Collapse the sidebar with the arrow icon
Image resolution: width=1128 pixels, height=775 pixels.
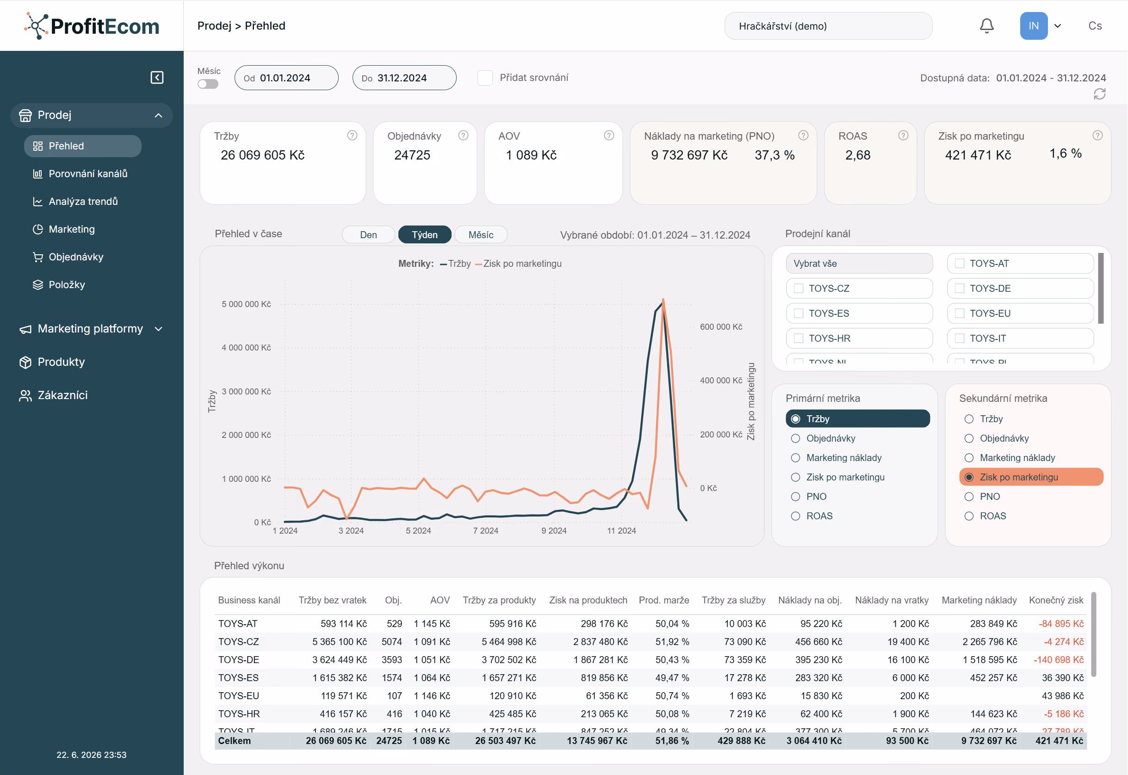pyautogui.click(x=157, y=77)
